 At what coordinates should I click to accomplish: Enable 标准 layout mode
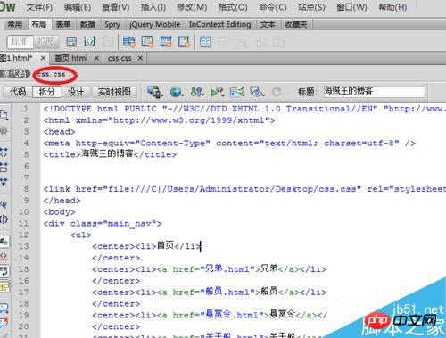[x=20, y=42]
